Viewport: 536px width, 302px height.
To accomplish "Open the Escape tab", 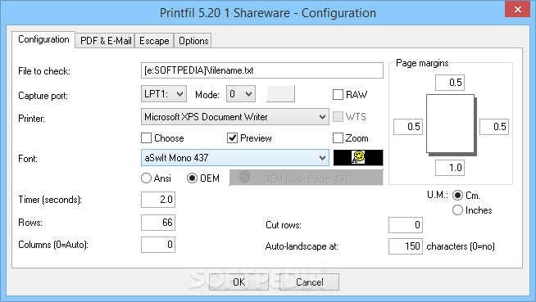I will tap(154, 41).
